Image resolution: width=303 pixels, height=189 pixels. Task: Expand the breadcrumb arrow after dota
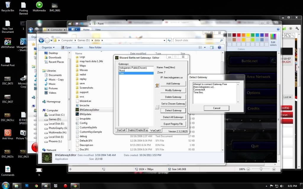102,40
